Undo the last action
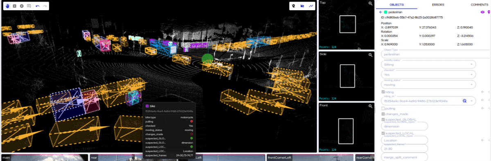 38,6
